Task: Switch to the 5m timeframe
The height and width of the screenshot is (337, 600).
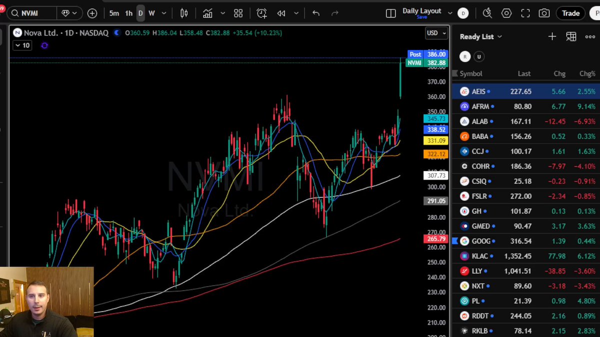Action: point(114,13)
